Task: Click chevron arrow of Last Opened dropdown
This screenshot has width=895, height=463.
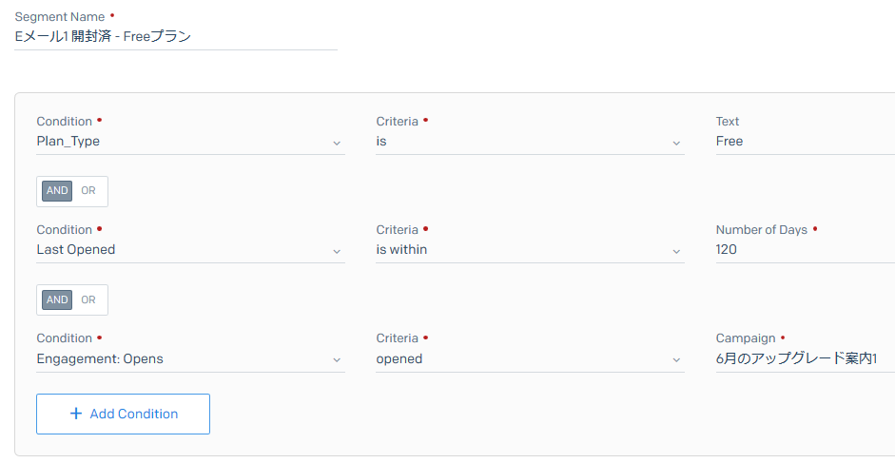Action: (x=337, y=251)
